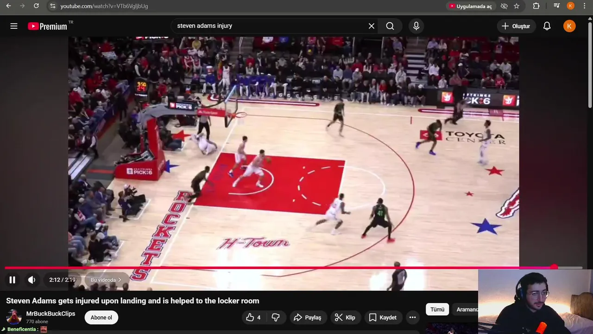Open site info icon in address bar
This screenshot has width=593, height=334.
(52, 6)
